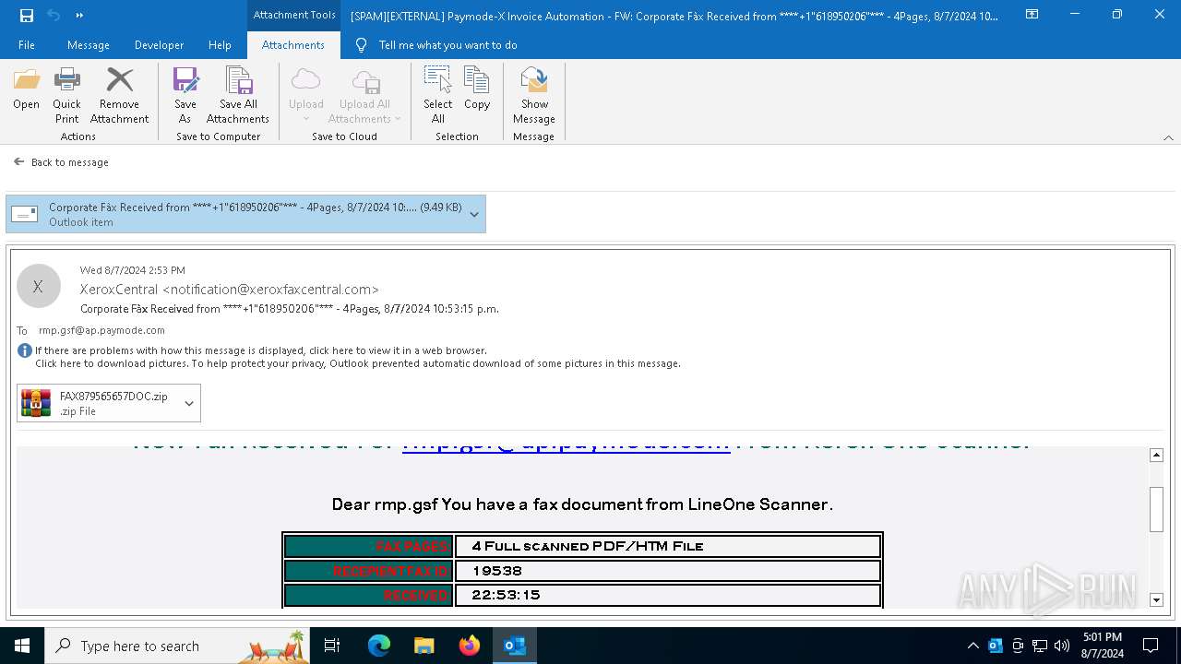
Task: Save icon in title bar
Action: point(27,15)
